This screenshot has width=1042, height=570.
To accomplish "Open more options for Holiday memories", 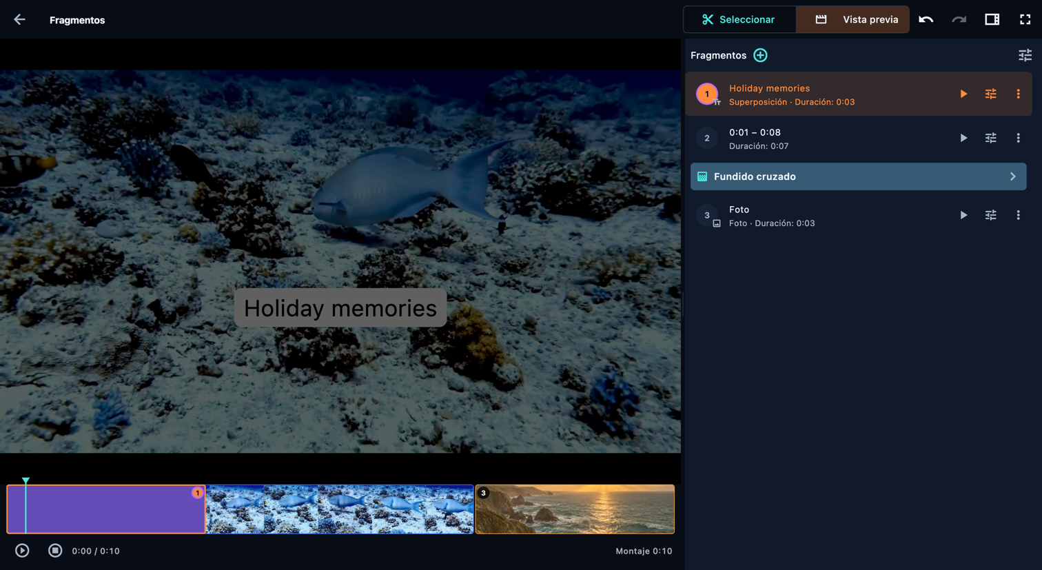I will [x=1019, y=94].
